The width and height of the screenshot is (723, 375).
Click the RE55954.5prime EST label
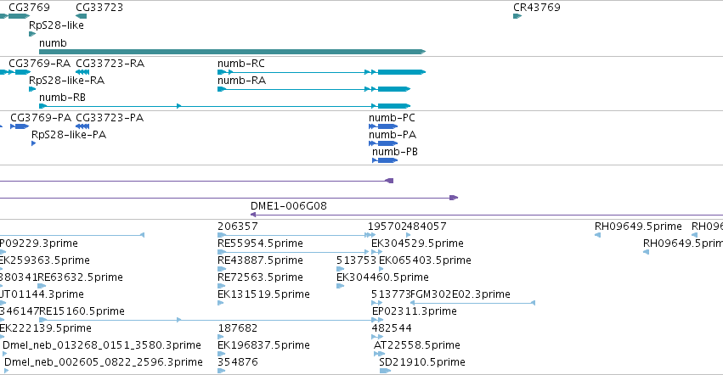(x=260, y=243)
